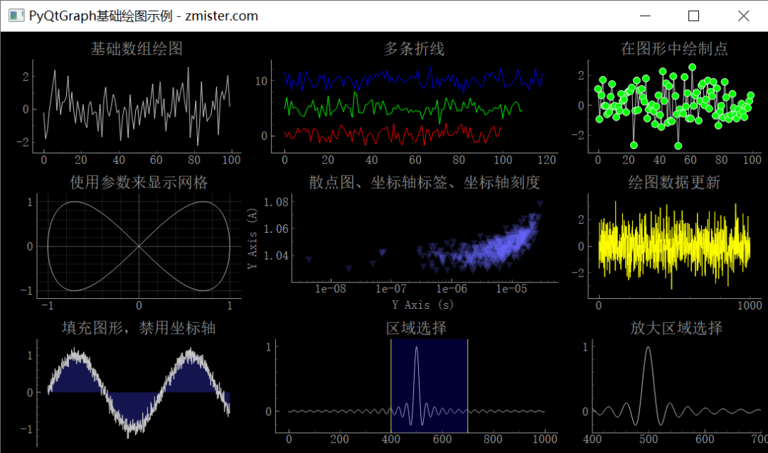Select the plot title 使用参数来显示网格

(x=139, y=182)
